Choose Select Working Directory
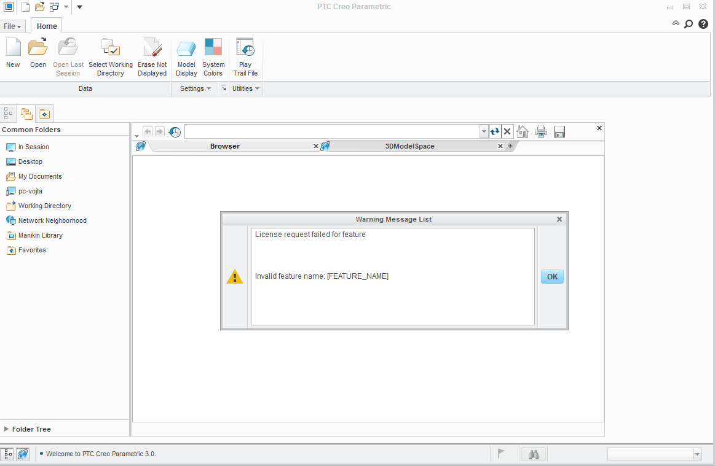 click(x=110, y=57)
